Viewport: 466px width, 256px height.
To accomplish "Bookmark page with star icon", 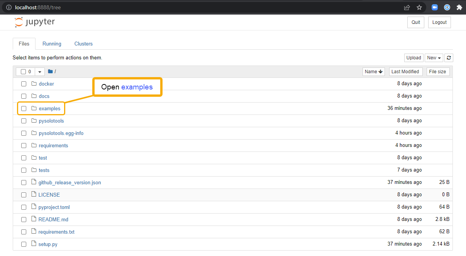I will click(x=419, y=7).
